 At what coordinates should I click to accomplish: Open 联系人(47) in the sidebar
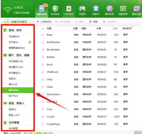(14, 115)
